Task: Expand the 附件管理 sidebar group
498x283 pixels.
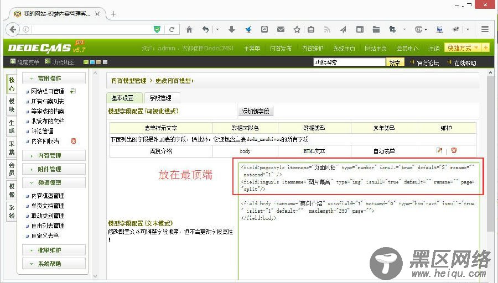Action: coord(54,169)
